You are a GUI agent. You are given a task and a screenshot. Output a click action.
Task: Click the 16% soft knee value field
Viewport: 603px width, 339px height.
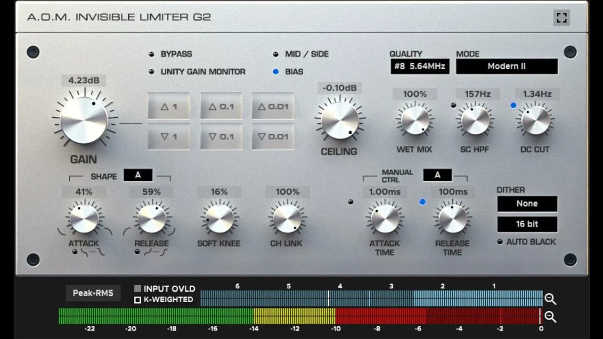click(220, 192)
